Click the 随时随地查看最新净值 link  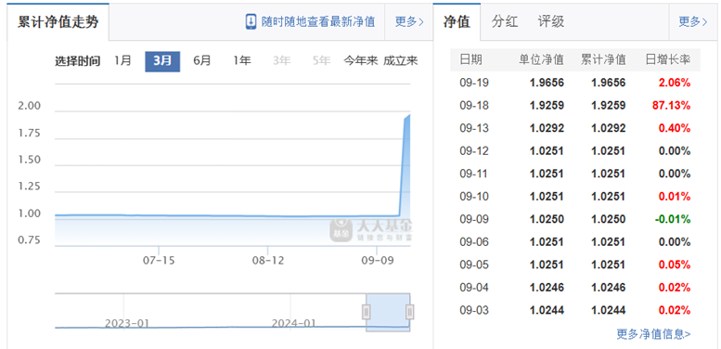pos(318,21)
